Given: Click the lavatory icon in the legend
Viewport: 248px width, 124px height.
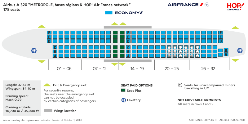Looking at the screenshot, I should coord(123,100).
